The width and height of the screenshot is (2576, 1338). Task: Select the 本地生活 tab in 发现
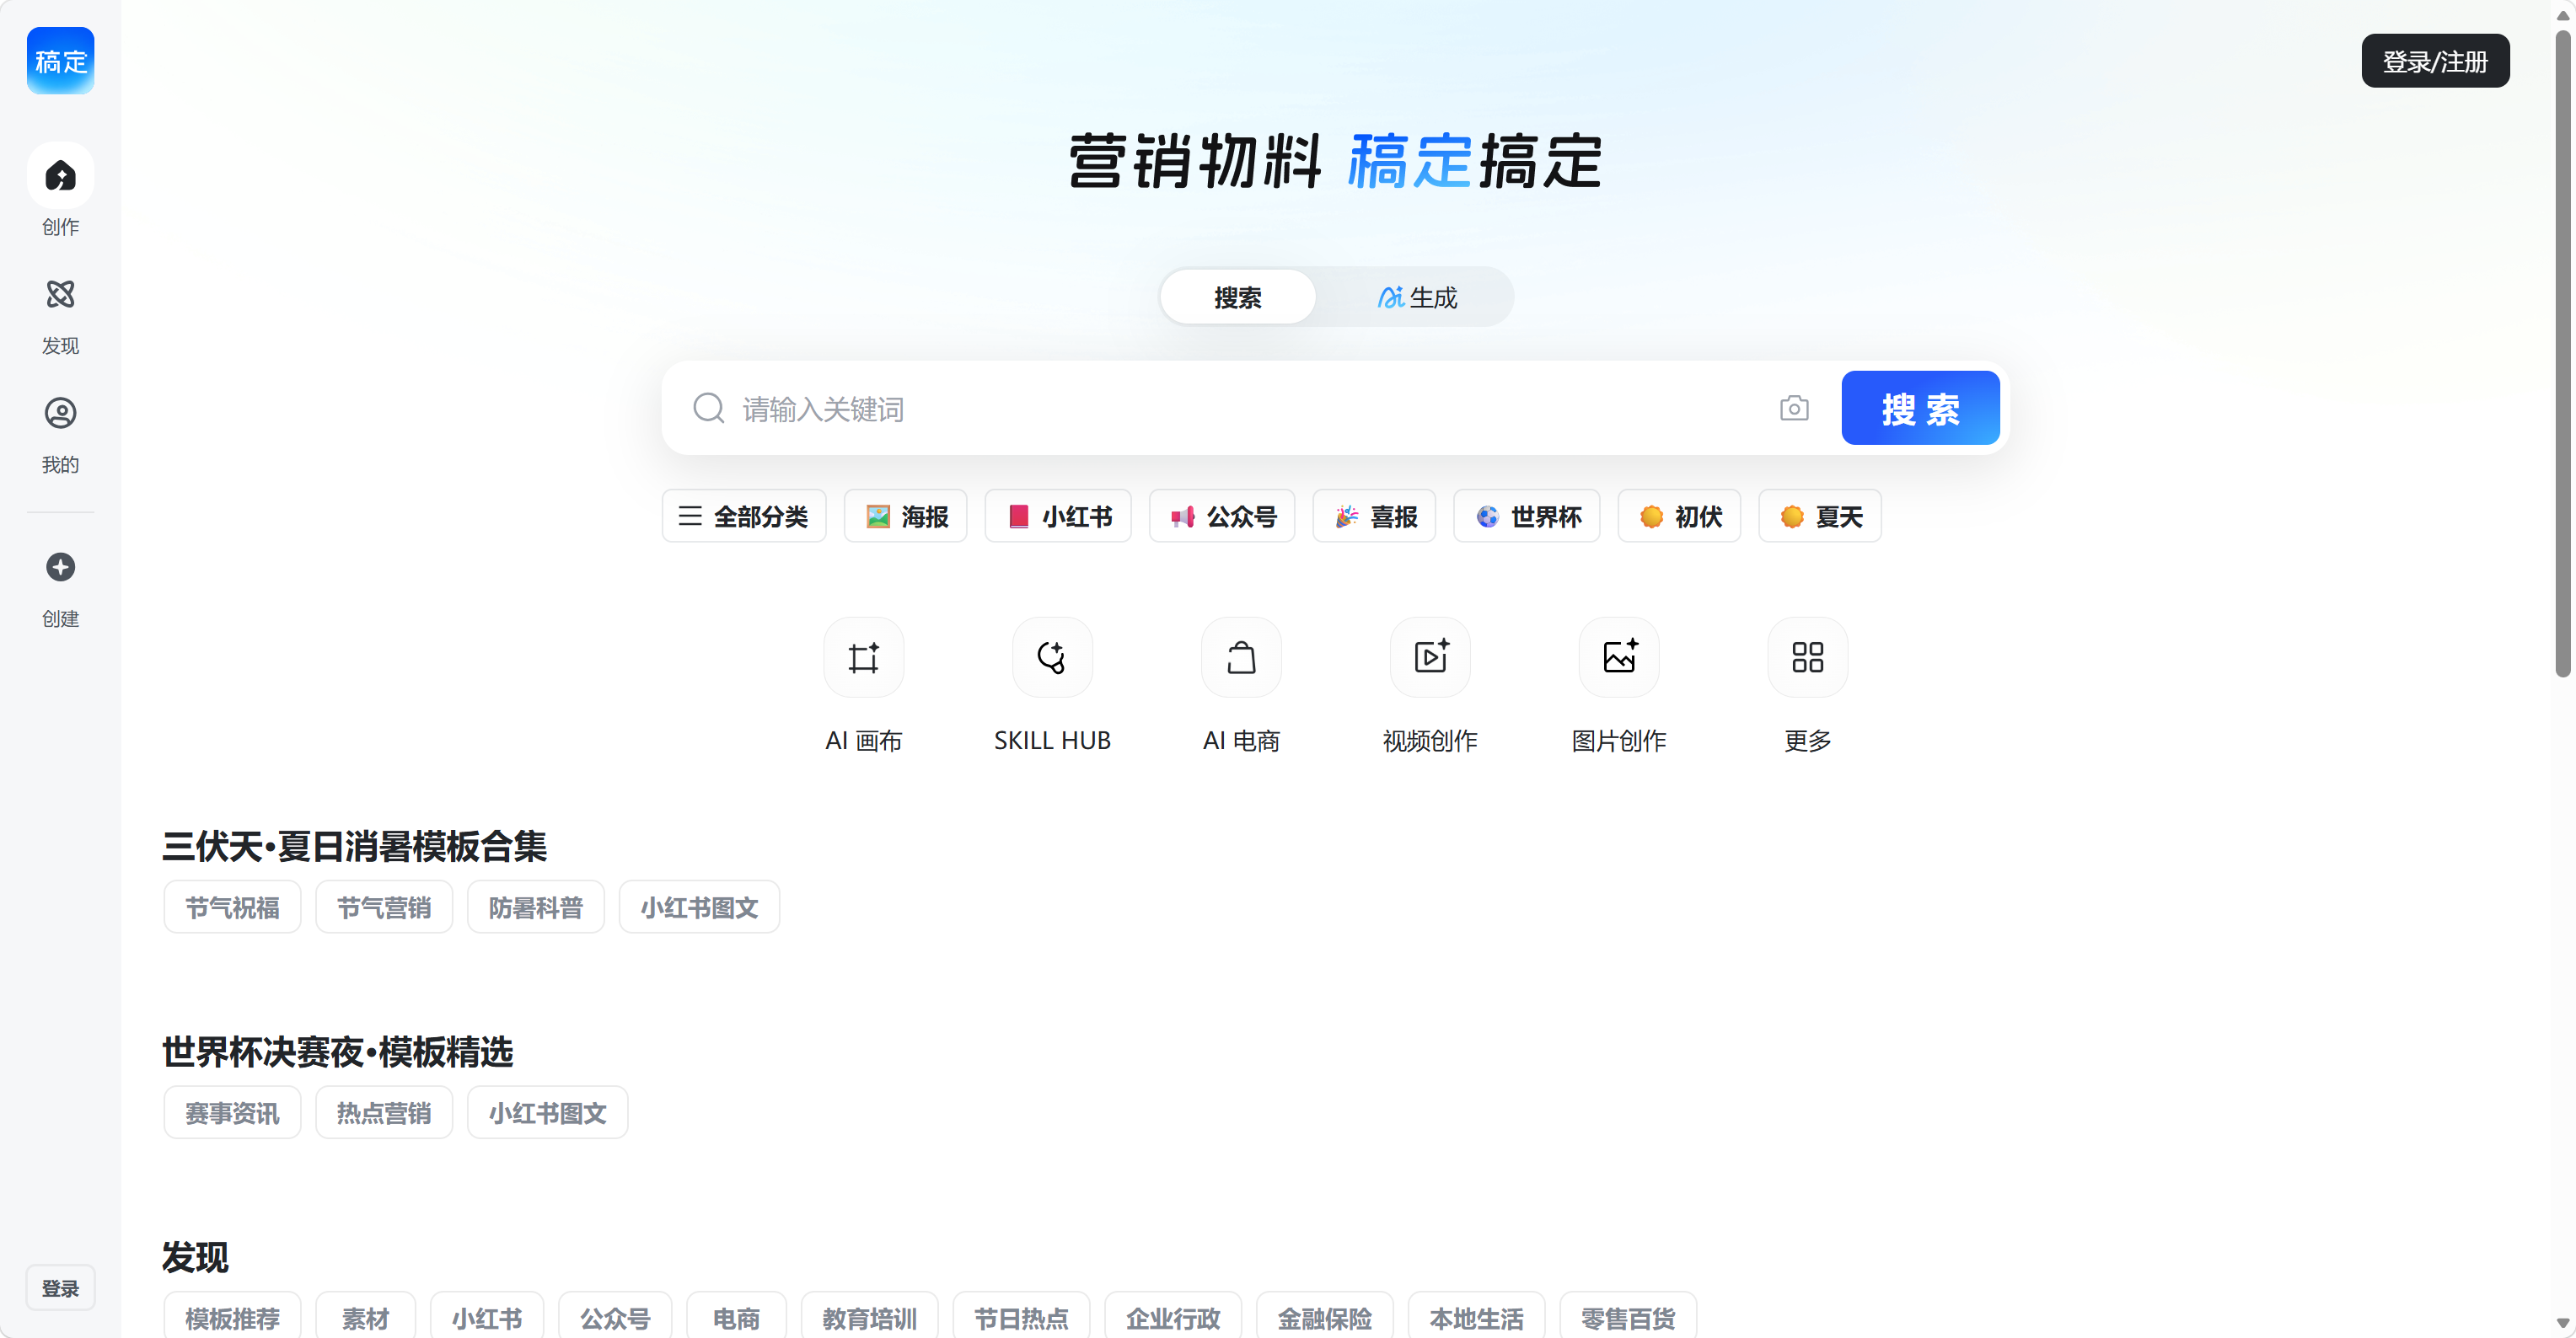point(1476,1317)
